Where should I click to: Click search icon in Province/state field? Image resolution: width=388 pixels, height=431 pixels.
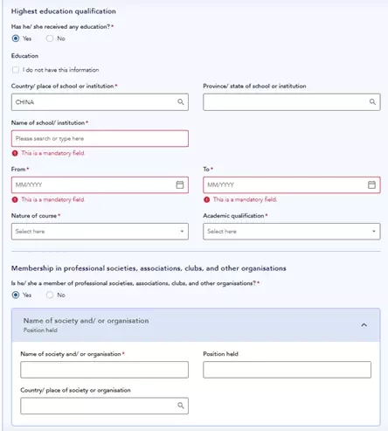click(x=372, y=101)
